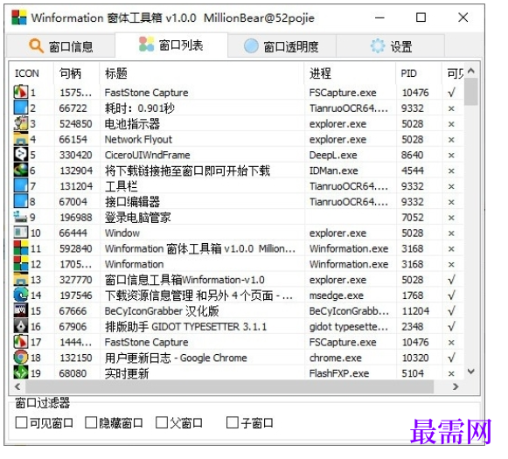The image size is (508, 459).
Task: Click the Winformation logo in the title bar
Action: (18, 17)
